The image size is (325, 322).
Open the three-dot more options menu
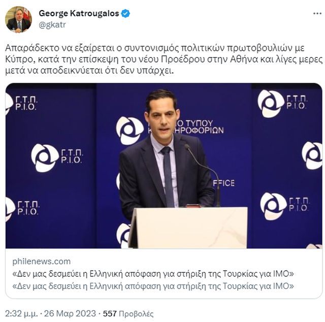click(x=317, y=14)
